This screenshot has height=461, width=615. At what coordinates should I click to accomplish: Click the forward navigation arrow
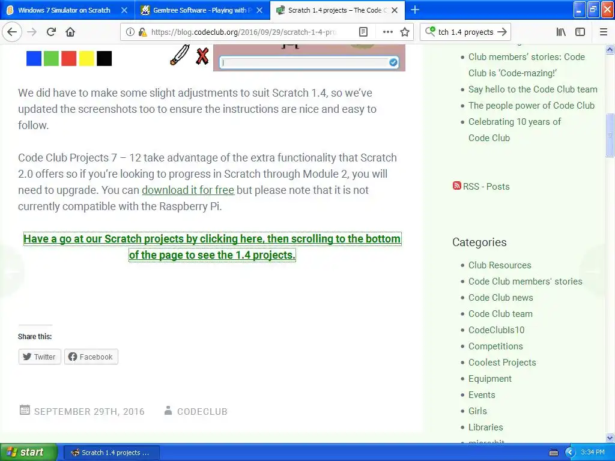[32, 32]
